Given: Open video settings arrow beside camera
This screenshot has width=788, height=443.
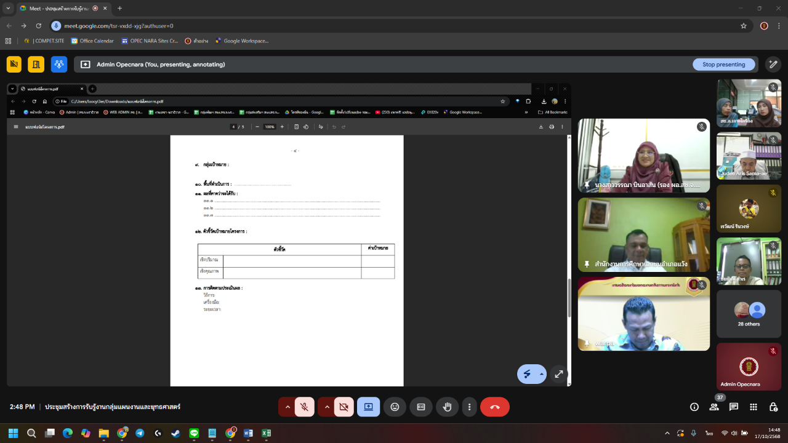Looking at the screenshot, I should [326, 407].
